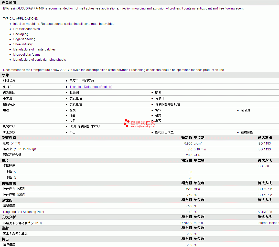Viewport: 279px width, 247px height.
Task: Click the 包装 usage item
Action: pyautogui.click(x=73, y=110)
